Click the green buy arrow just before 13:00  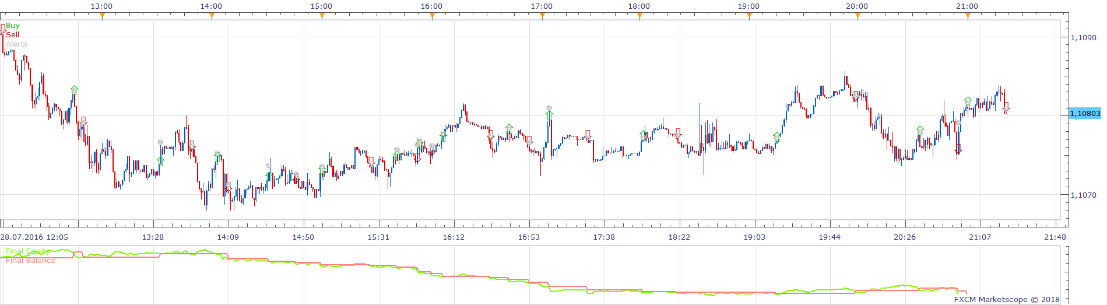pos(74,90)
